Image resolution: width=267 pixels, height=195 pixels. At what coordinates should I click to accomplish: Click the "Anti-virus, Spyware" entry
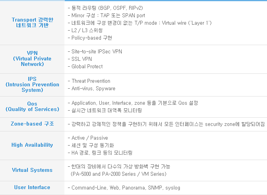pyautogui.click(x=93, y=88)
